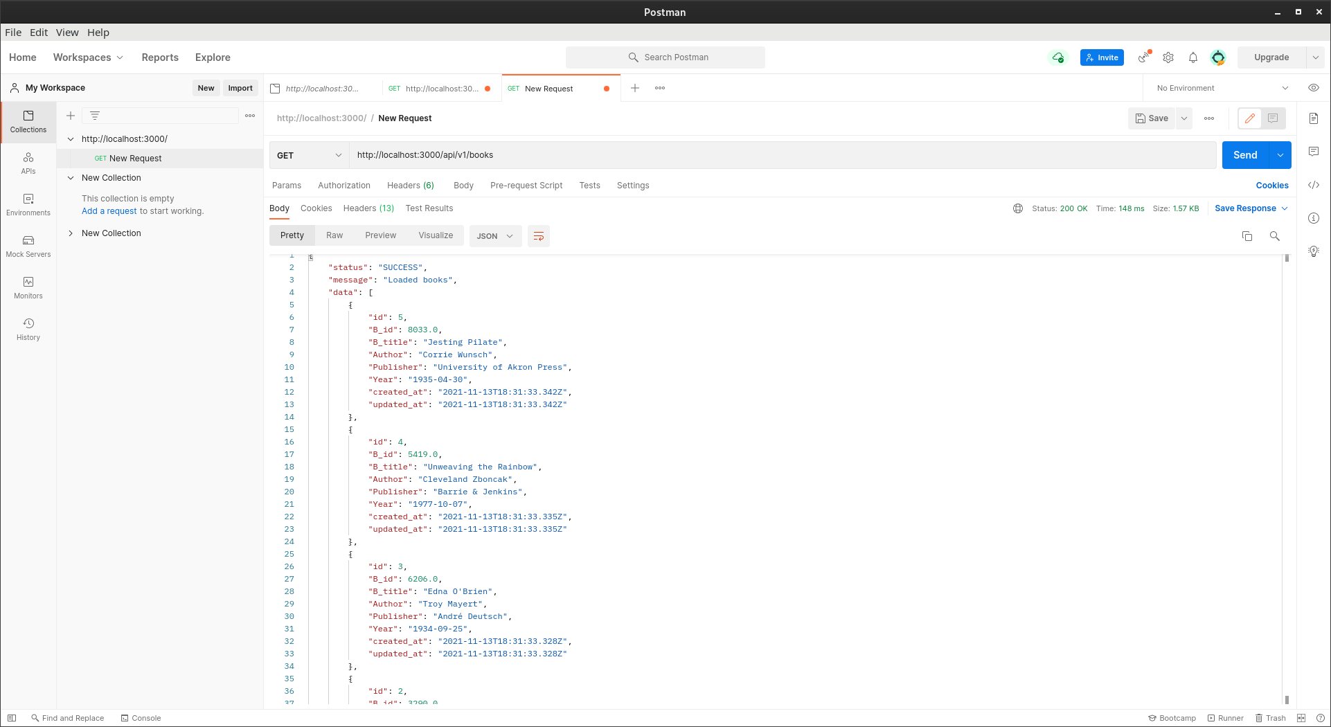Open the JSON response format dropdown
Screen dimensions: 1331x727
[x=494, y=236]
